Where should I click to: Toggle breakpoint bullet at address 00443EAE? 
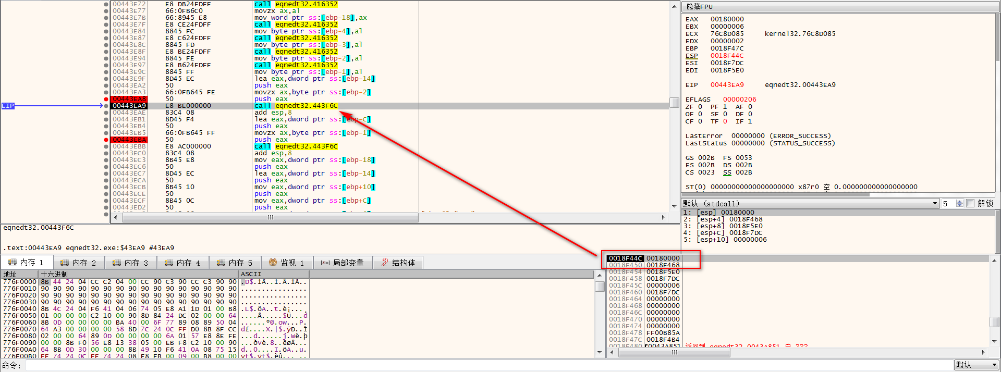tap(106, 113)
